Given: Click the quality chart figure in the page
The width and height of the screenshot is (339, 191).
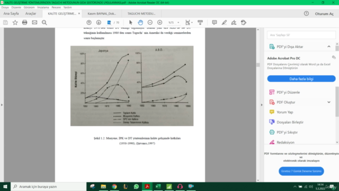Looking at the screenshot, I should 132,86.
